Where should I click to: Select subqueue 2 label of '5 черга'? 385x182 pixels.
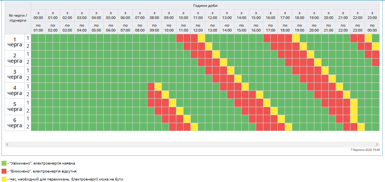click(x=28, y=111)
